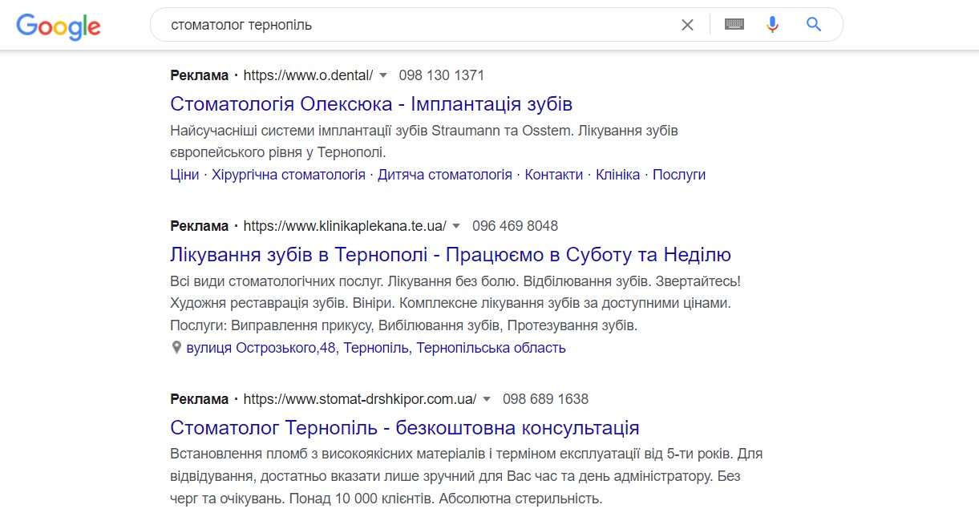The image size is (979, 529).
Task: Submit search with magnifying glass icon
Action: click(x=814, y=25)
